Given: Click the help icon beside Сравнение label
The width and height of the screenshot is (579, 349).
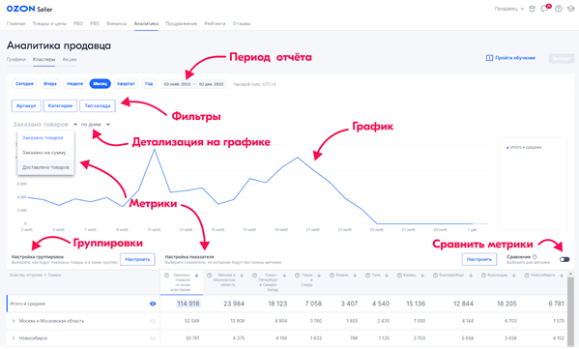Looking at the screenshot, I should 535,256.
